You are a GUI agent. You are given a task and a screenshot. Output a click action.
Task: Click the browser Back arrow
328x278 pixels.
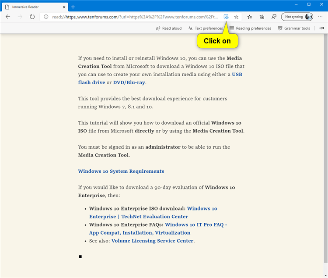(8, 17)
